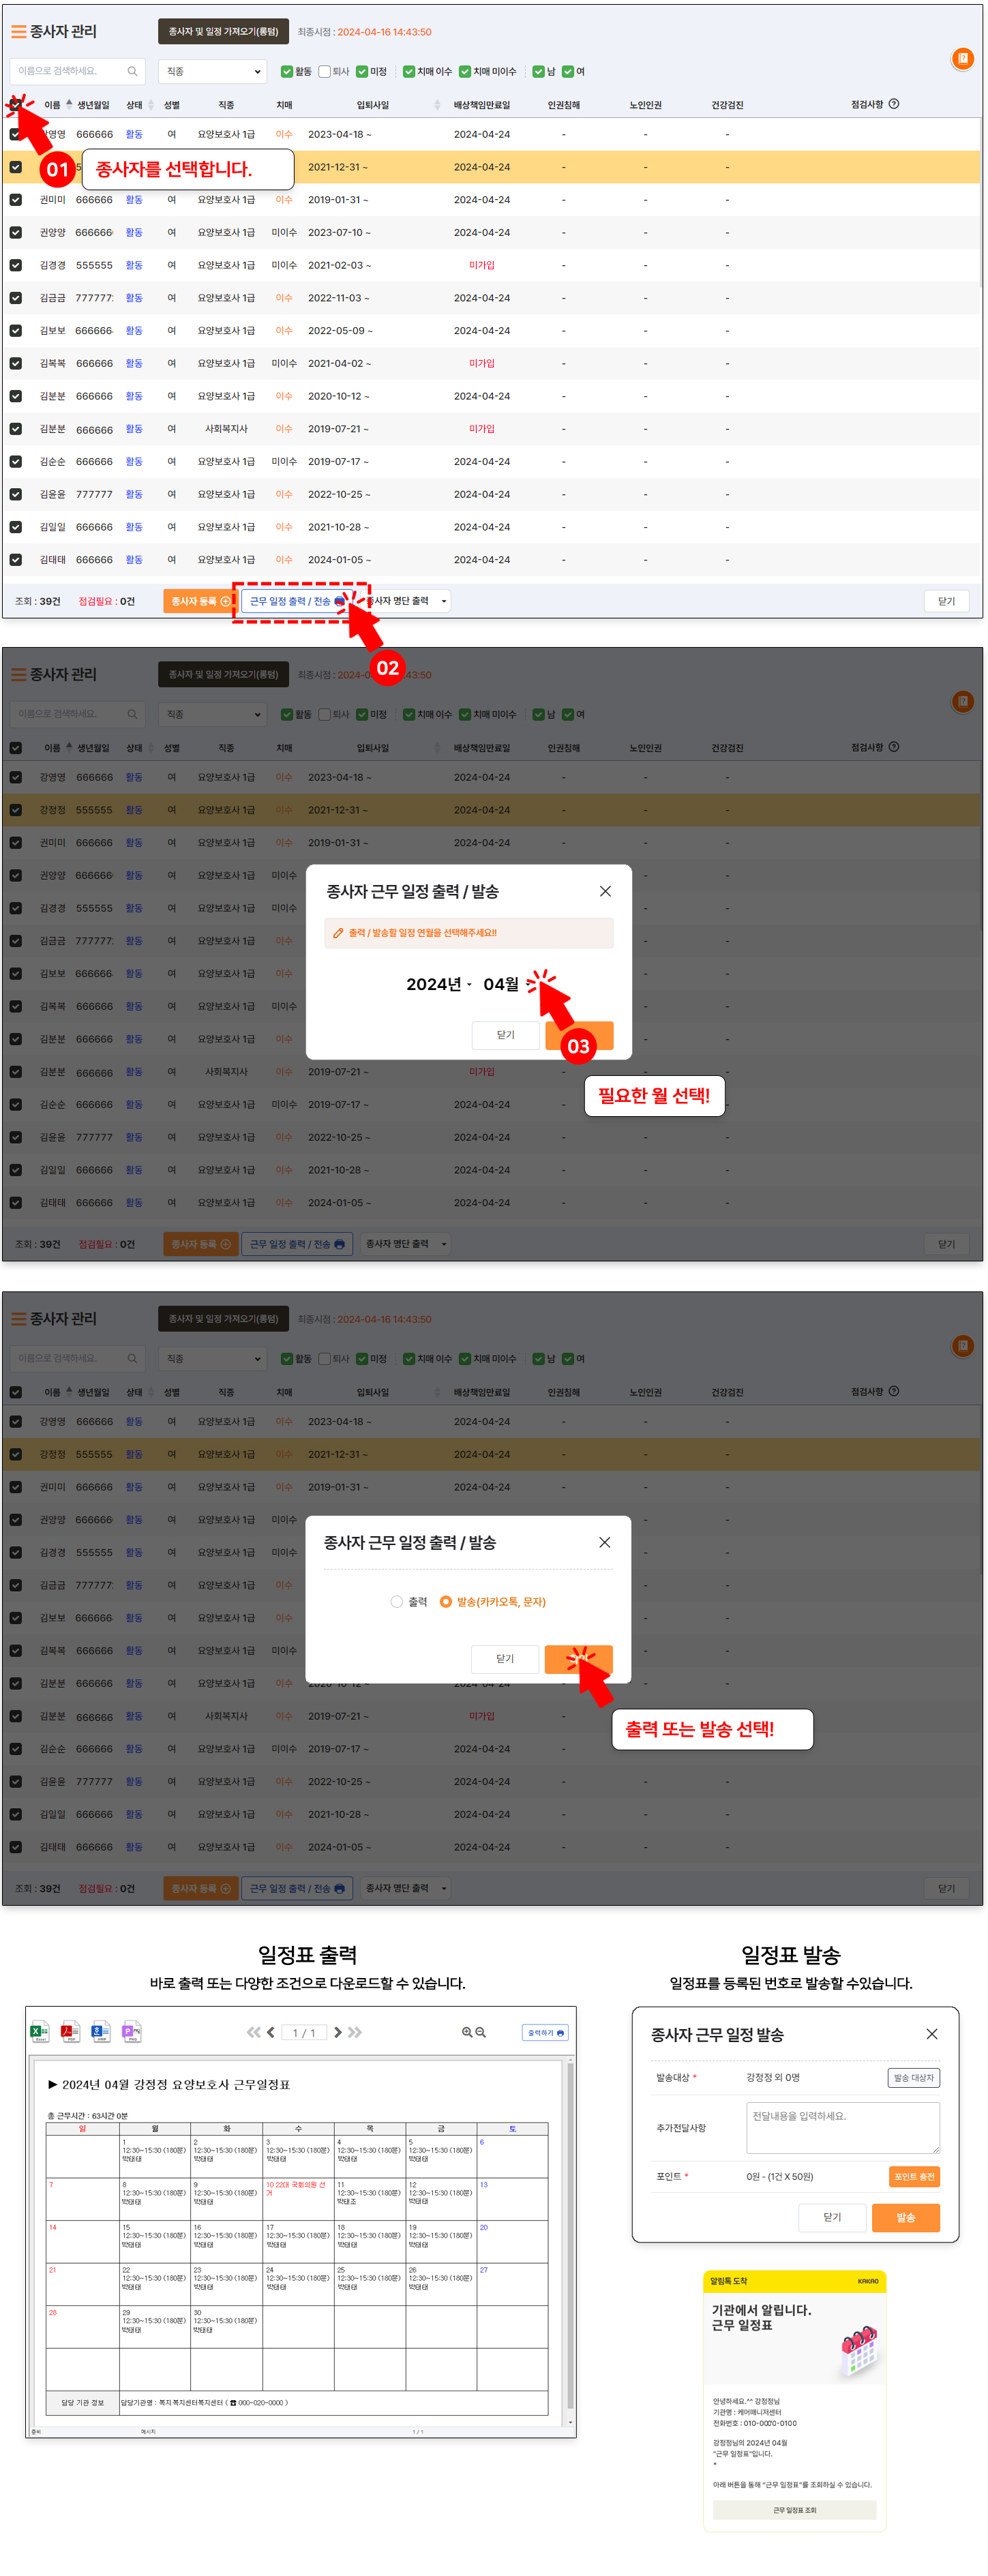
Task: Click the 출력하기 print button
Action: pos(546,2032)
